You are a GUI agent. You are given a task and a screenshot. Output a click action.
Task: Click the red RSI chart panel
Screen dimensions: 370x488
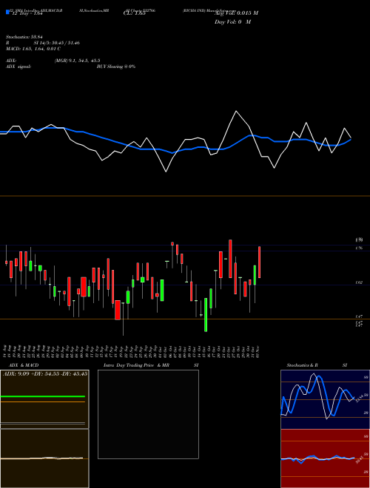pyautogui.click(x=325, y=458)
